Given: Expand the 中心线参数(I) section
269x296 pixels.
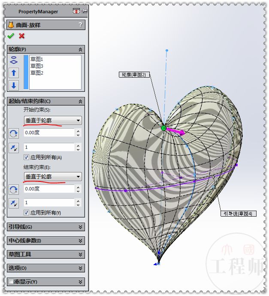Looking at the screenshot, I should click(80, 241).
